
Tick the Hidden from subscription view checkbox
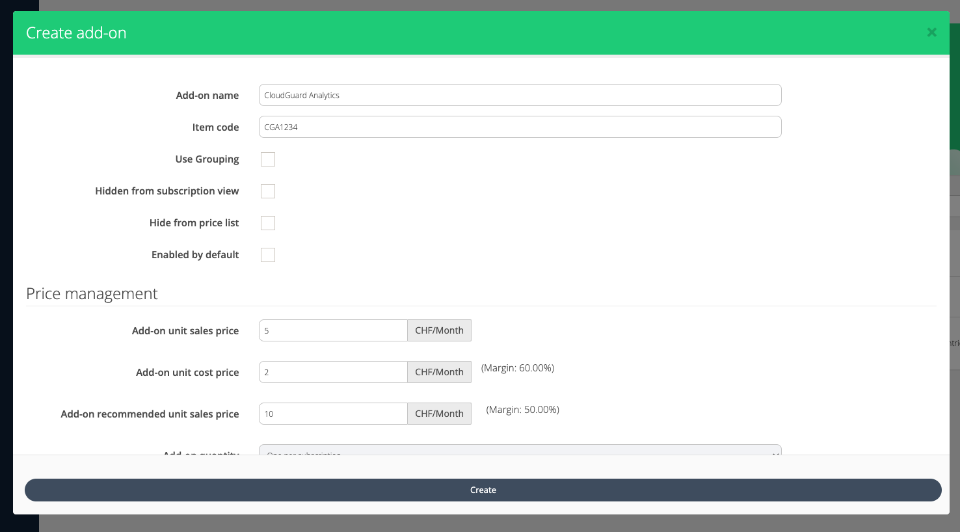point(268,191)
